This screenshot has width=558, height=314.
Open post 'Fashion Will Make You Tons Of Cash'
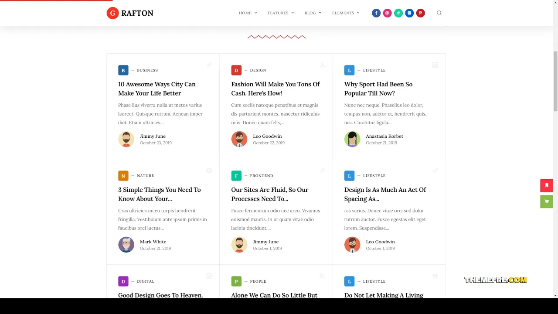pyautogui.click(x=276, y=89)
